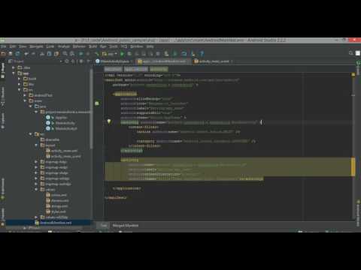
Task: Toggle the Build Variants side button
Action: click(x=3, y=189)
